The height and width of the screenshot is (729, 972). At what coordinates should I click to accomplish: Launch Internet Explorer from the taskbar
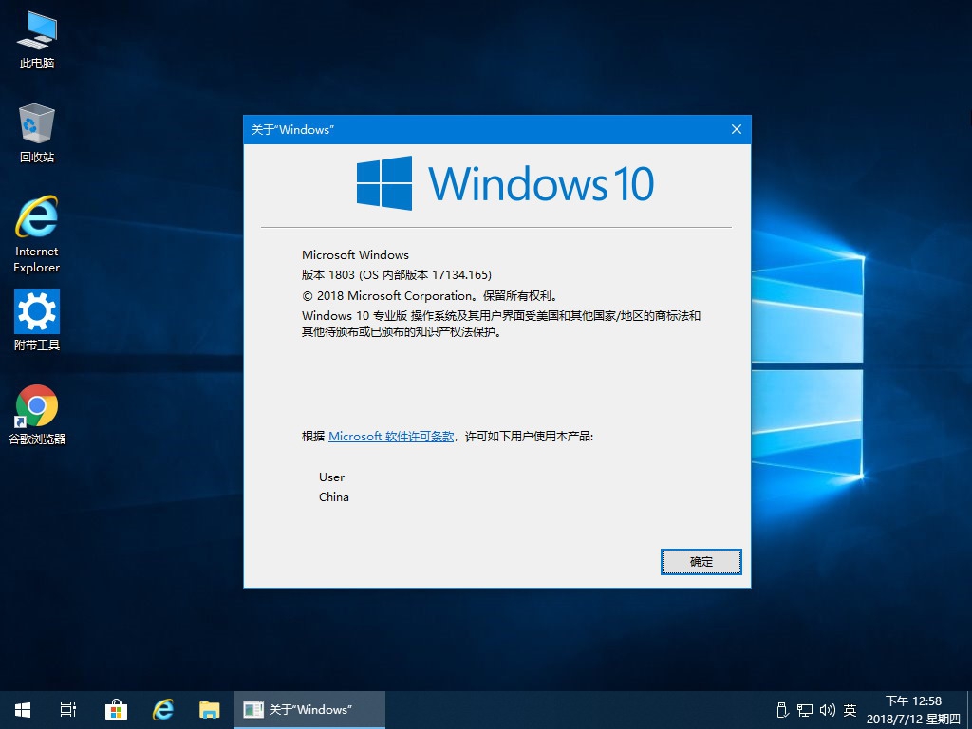click(x=163, y=710)
